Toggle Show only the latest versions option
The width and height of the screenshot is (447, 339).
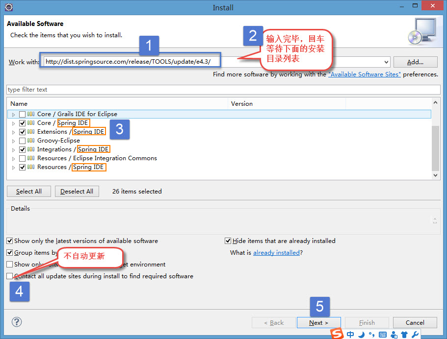click(x=10, y=241)
